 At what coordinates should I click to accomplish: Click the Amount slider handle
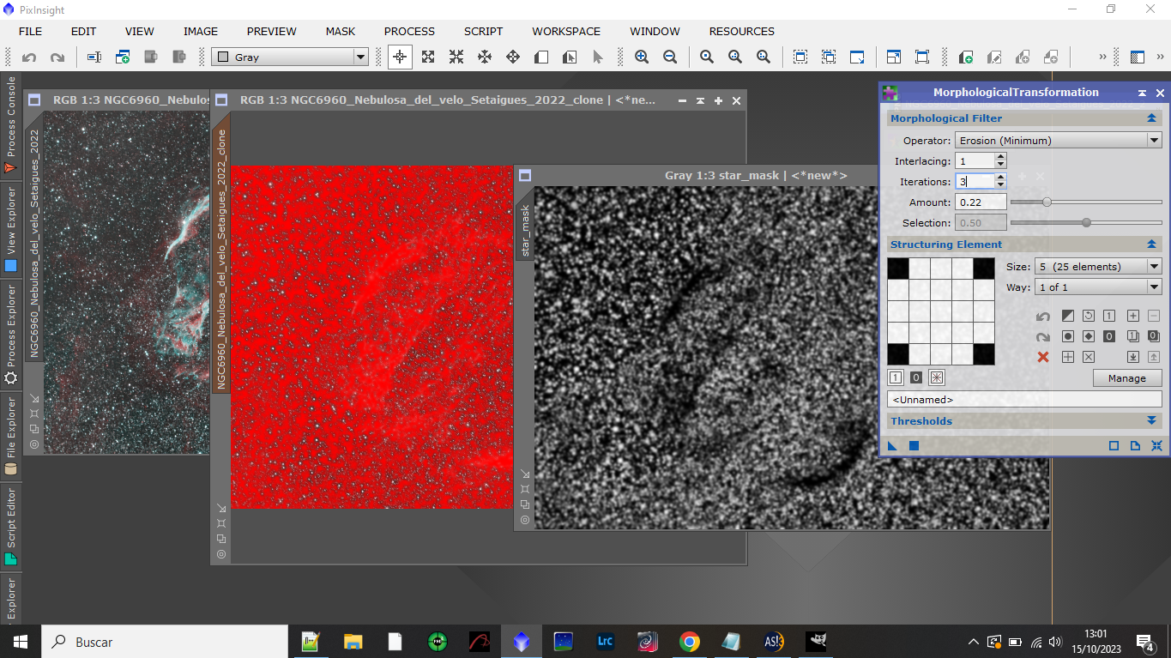[x=1047, y=202]
